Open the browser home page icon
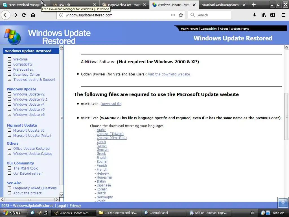289x217 pixels. tap(33, 15)
